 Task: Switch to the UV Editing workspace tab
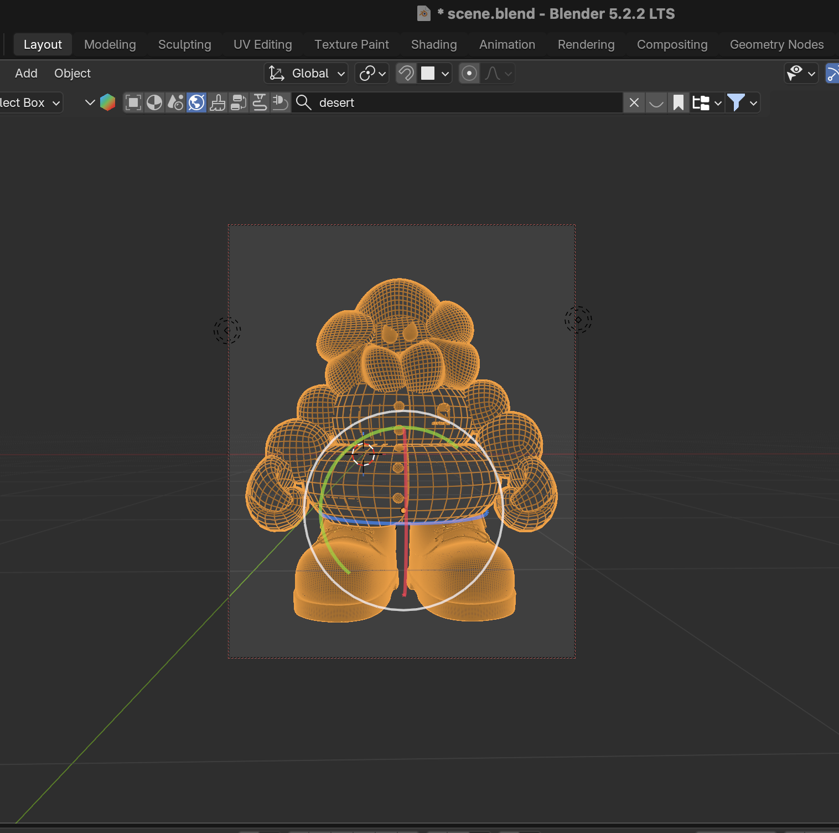263,44
